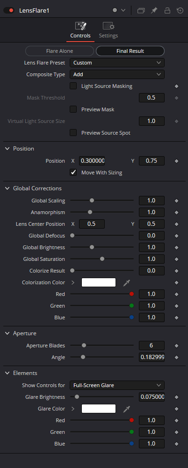The height and width of the screenshot is (468, 188).
Task: Switch to the Controls tab
Action: 80,30
